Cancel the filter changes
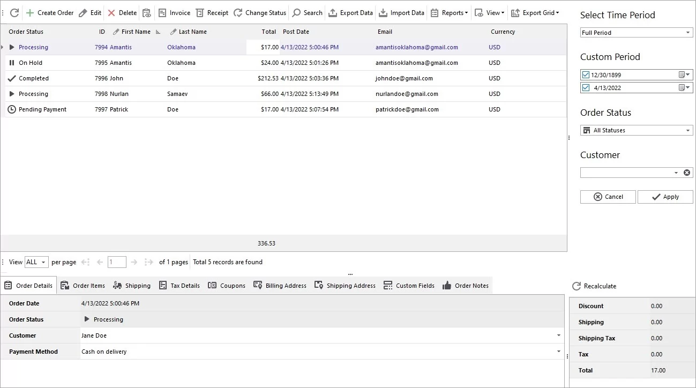The height and width of the screenshot is (388, 696). coord(608,197)
